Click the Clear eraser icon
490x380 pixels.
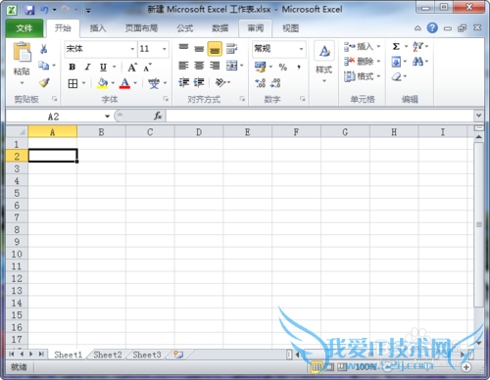tap(396, 77)
